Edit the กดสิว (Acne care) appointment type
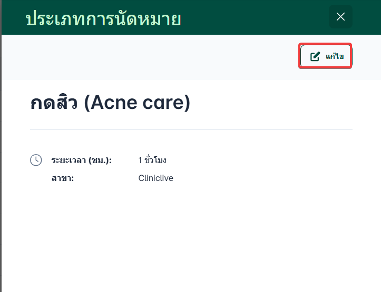Image resolution: width=381 pixels, height=292 pixels. click(x=326, y=56)
